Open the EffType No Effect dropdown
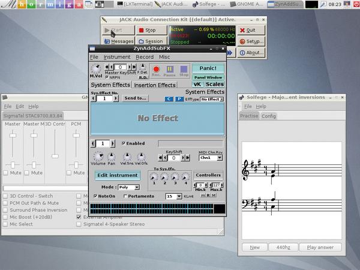This screenshot has width=360, height=270. pyautogui.click(x=212, y=99)
